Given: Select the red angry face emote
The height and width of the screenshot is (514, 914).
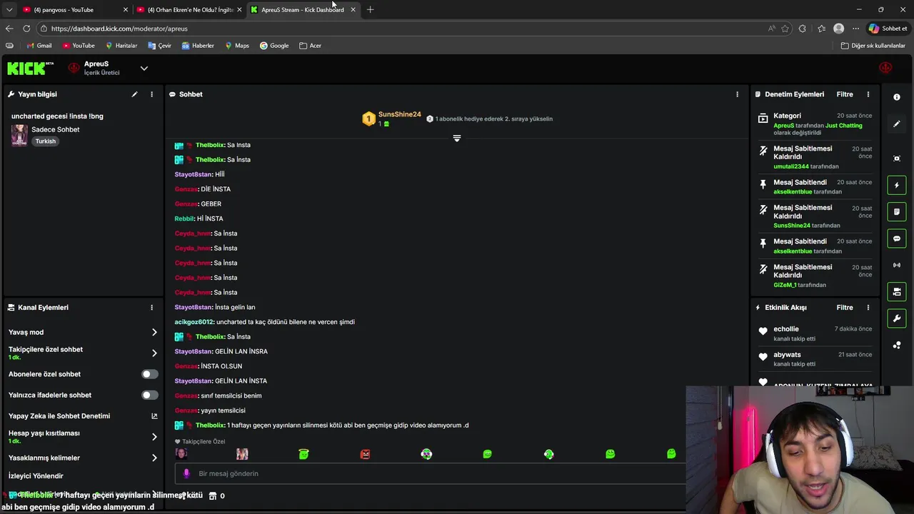Looking at the screenshot, I should [365, 454].
